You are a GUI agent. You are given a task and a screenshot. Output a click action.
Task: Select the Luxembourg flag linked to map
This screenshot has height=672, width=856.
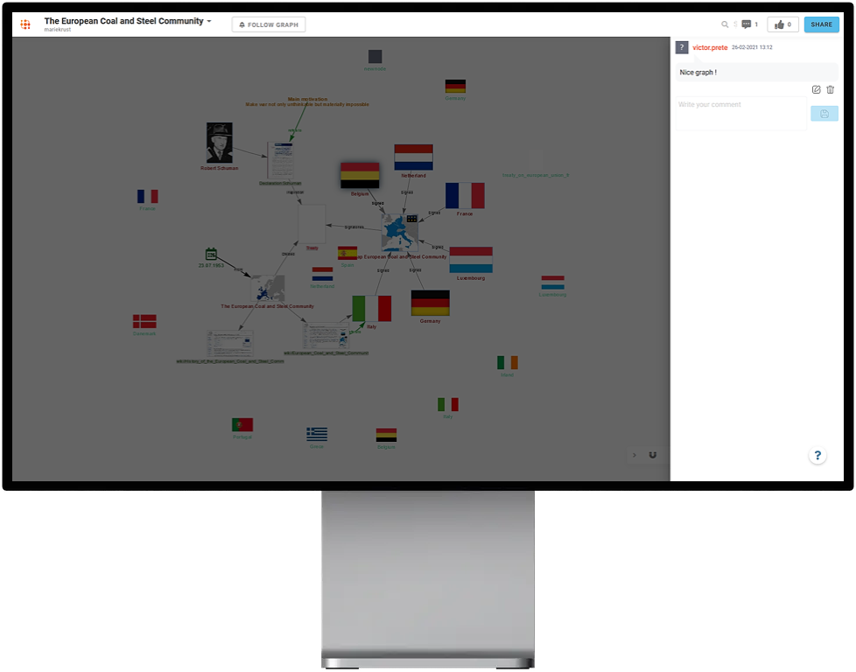pyautogui.click(x=471, y=260)
